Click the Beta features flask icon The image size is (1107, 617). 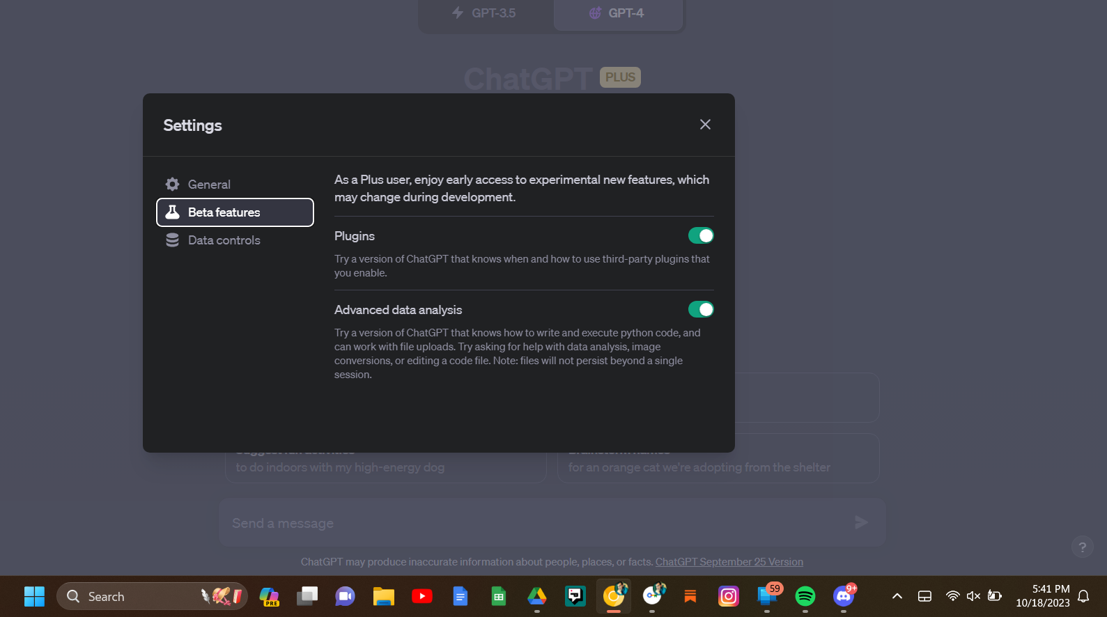172,212
